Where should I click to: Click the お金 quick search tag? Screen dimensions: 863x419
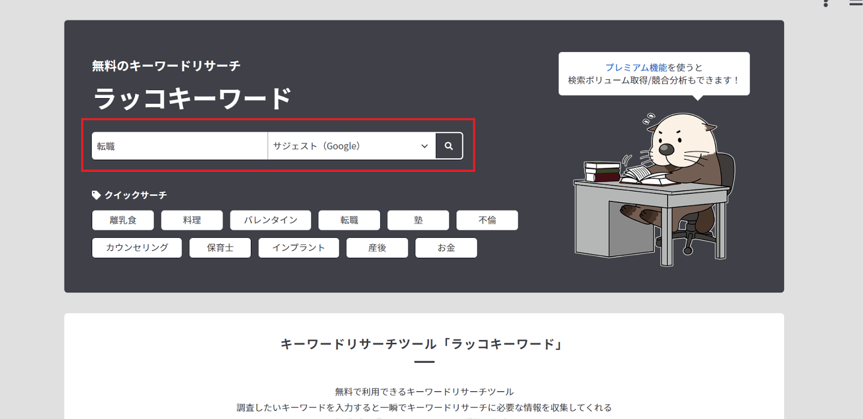pos(447,248)
